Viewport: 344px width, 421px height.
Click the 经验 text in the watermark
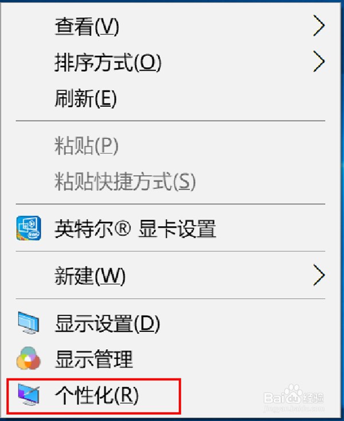click(x=313, y=398)
